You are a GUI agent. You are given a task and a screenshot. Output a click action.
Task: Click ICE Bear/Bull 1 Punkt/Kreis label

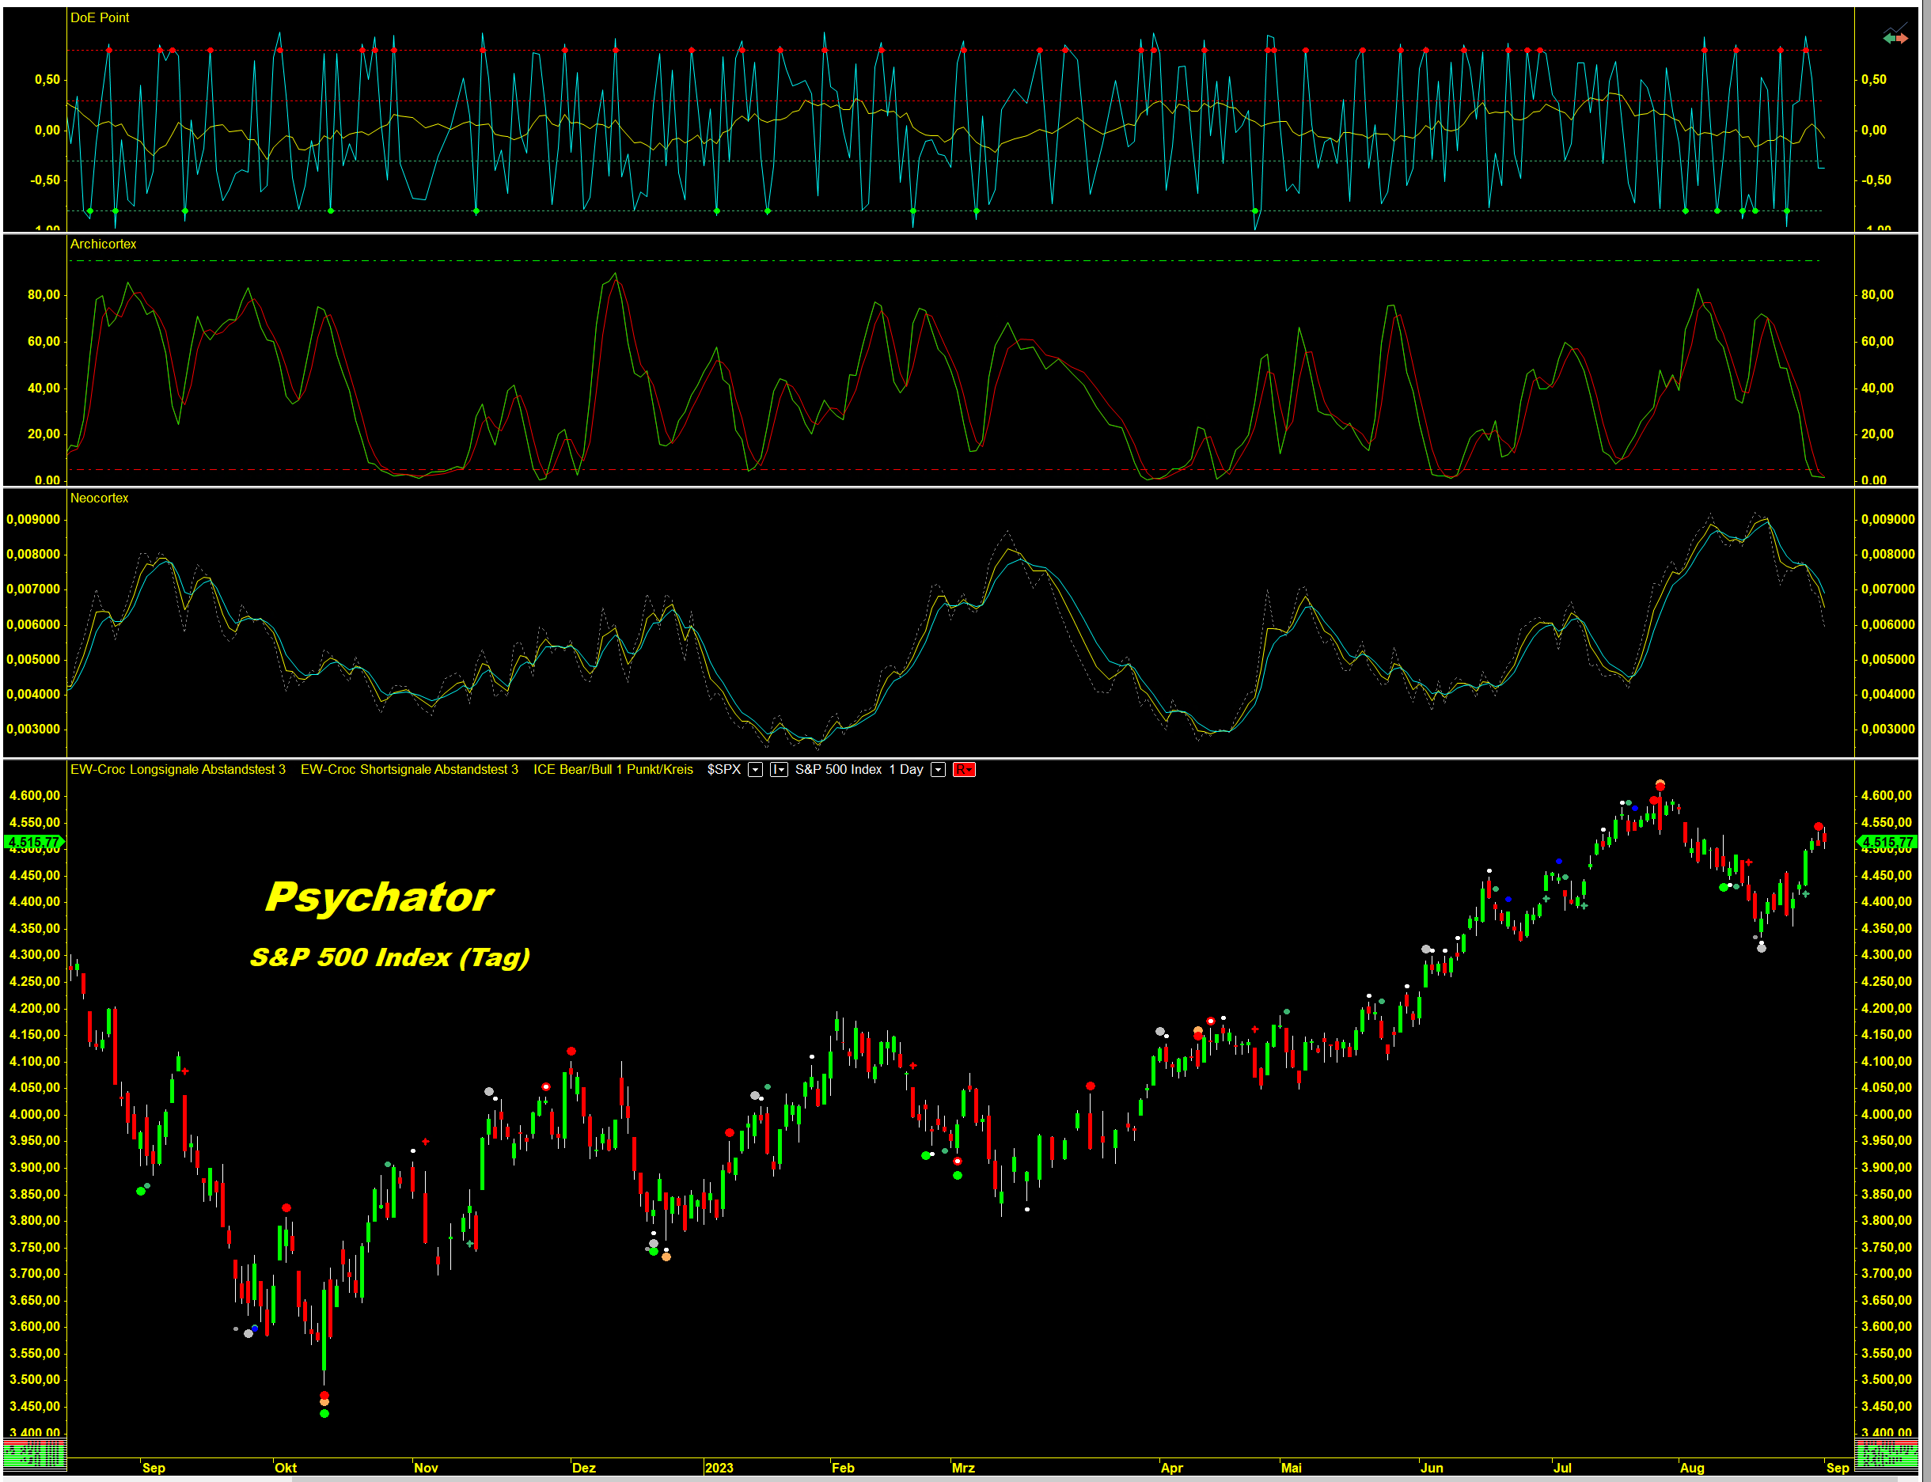pos(613,770)
